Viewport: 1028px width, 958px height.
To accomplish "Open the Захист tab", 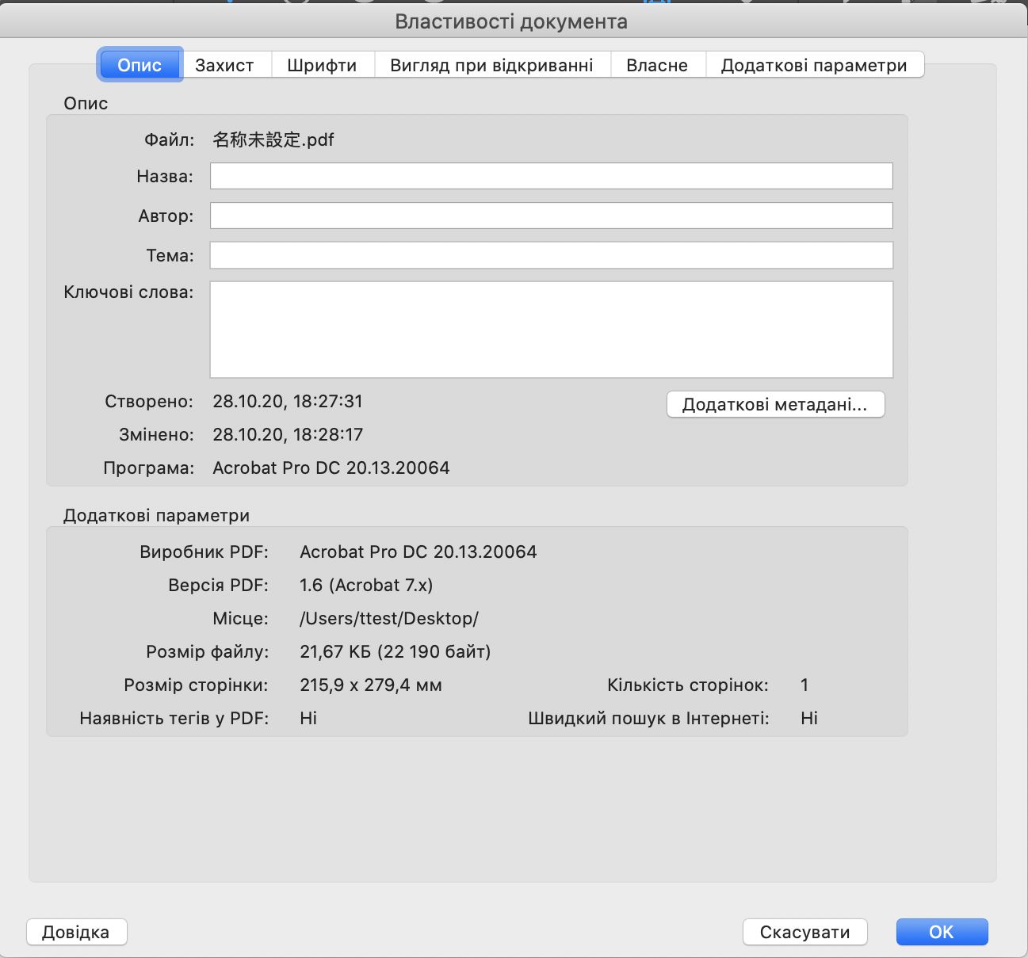I will click(x=224, y=65).
